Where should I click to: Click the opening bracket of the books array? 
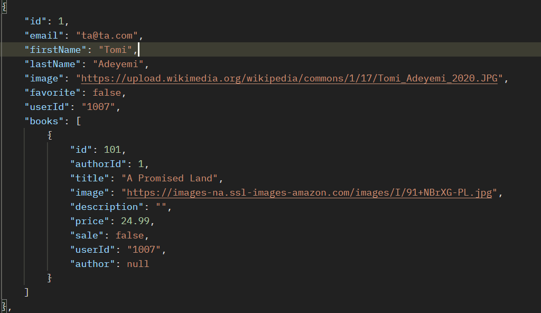coord(79,121)
